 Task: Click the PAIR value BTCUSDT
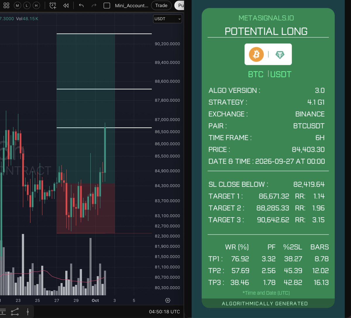(x=309, y=126)
